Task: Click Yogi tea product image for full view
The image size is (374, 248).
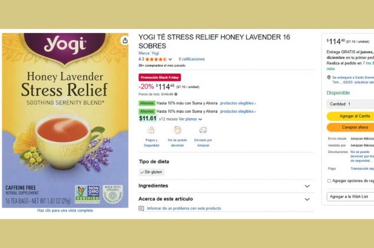Action: pos(65,120)
